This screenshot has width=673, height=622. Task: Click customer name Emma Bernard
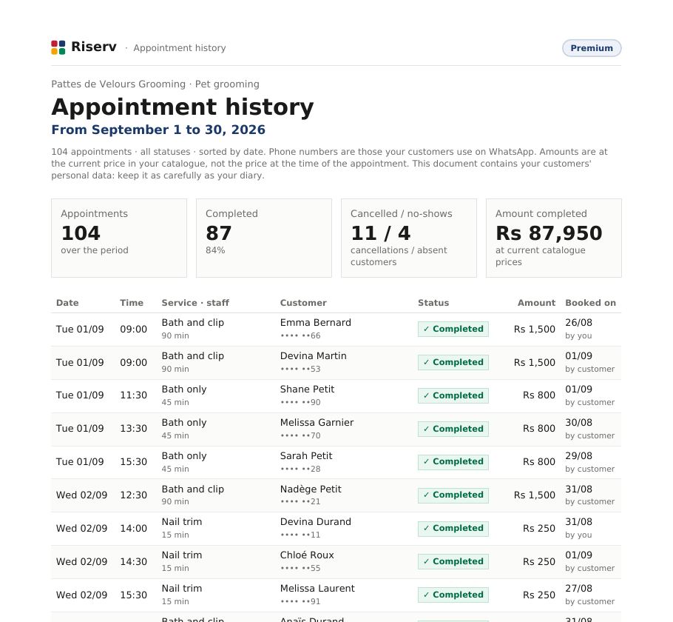[x=316, y=322]
